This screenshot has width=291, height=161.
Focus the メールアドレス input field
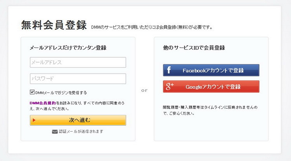pos(78,62)
